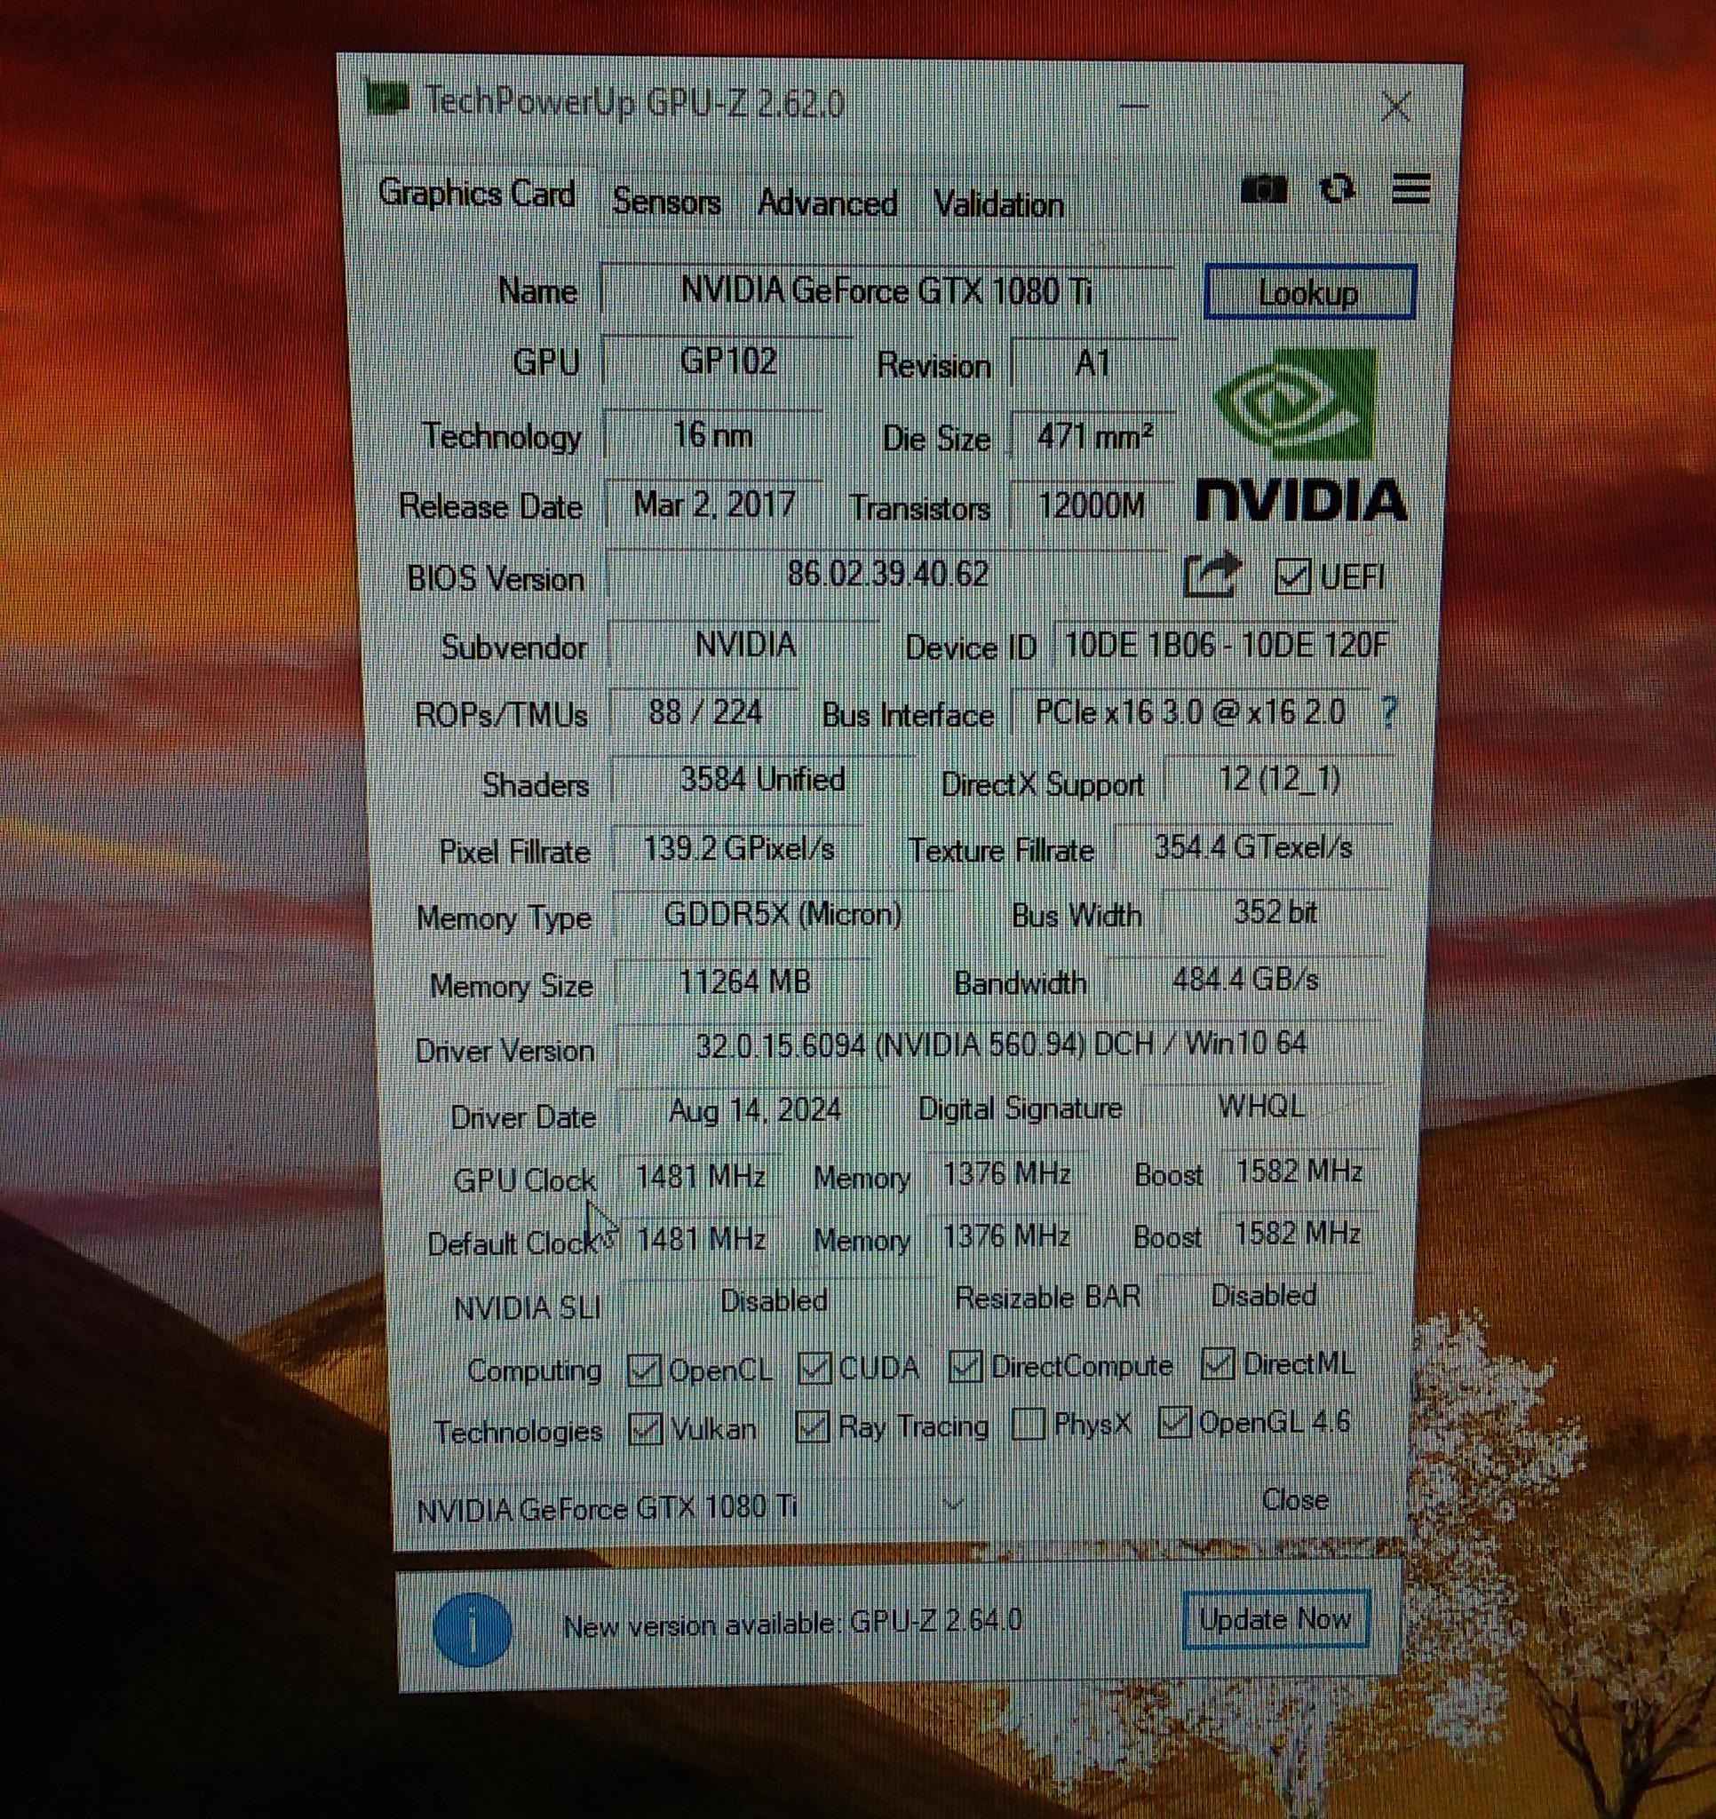
Task: Toggle the PhysX checkbox
Action: pos(1029,1425)
